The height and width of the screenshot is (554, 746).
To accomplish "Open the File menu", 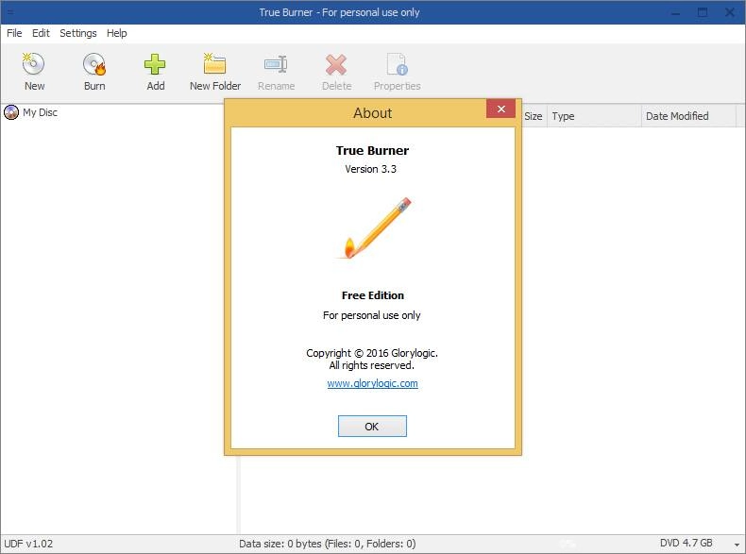I will [14, 33].
